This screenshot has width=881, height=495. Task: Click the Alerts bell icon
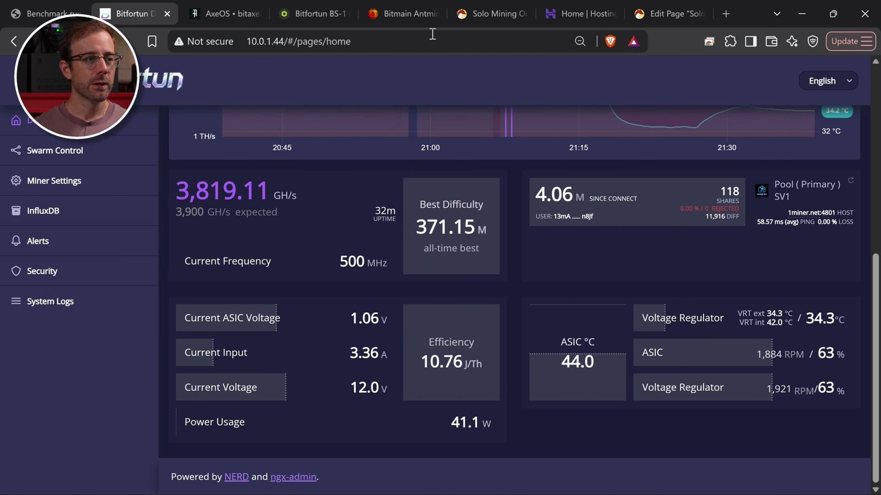16,241
